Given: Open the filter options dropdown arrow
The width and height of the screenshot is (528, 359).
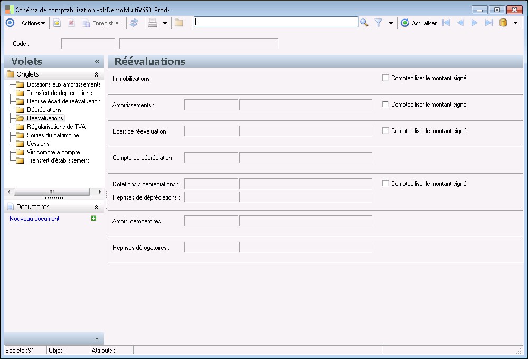Looking at the screenshot, I should tap(391, 23).
